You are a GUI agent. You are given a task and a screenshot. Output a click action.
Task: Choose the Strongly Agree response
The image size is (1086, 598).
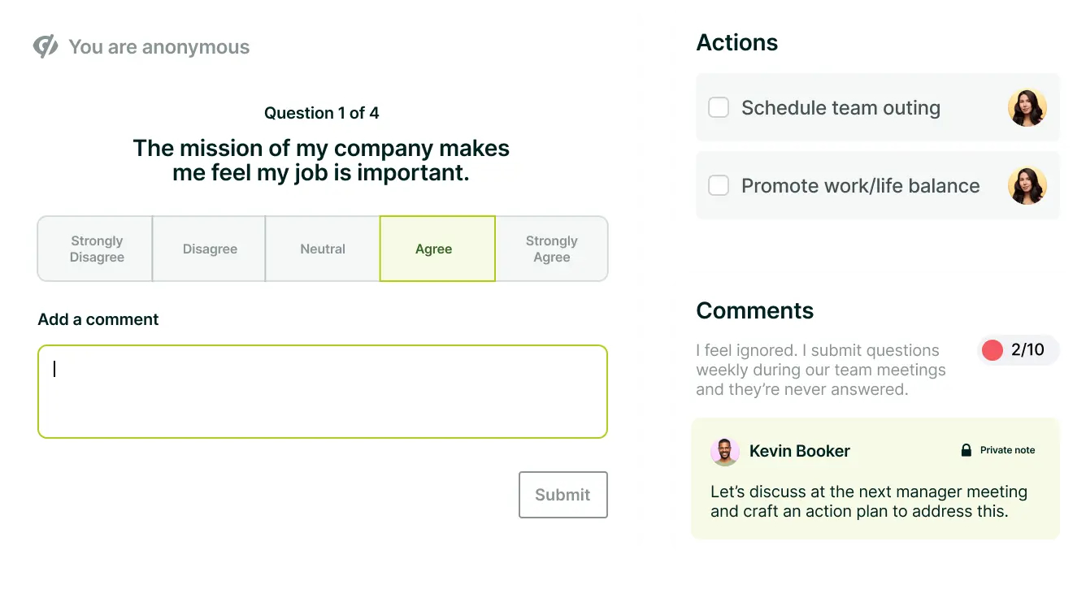click(551, 249)
